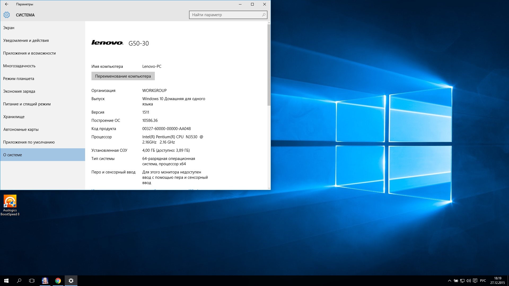Select О системе in sidebar
The height and width of the screenshot is (286, 509).
[x=43, y=155]
